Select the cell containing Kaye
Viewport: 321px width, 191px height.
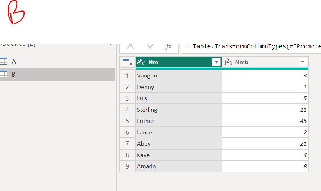tap(179, 155)
